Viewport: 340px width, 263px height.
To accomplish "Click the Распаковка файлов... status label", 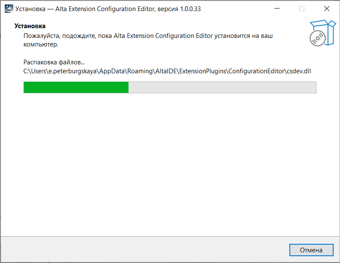I will tap(54, 62).
